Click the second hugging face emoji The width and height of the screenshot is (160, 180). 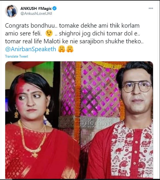tap(70, 49)
